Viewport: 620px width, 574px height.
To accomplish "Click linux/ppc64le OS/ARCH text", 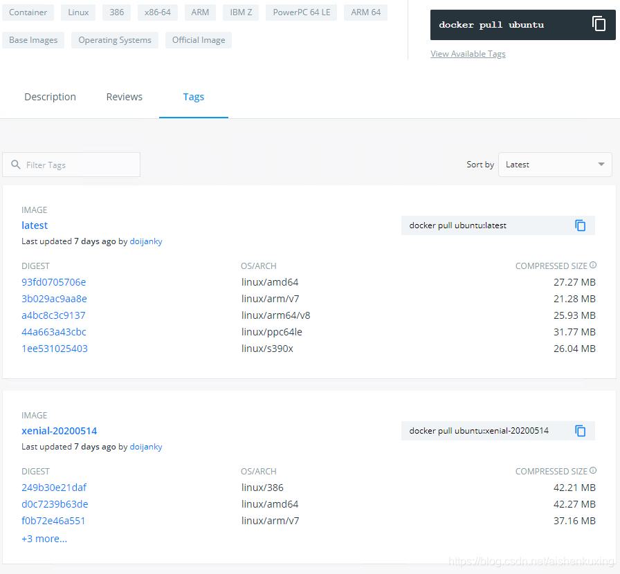I will click(272, 332).
